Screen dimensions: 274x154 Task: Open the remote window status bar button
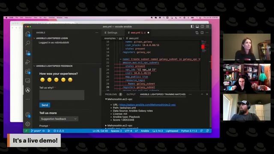[27, 131]
